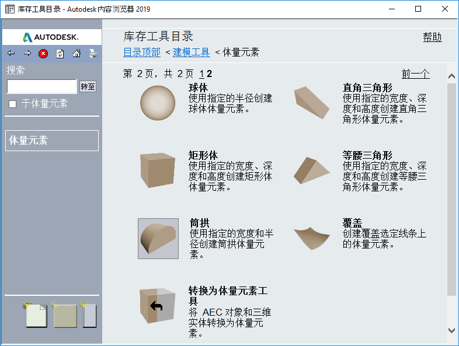This screenshot has height=346, width=459.
Task: Go back with the left arrow icon
Action: 11,53
